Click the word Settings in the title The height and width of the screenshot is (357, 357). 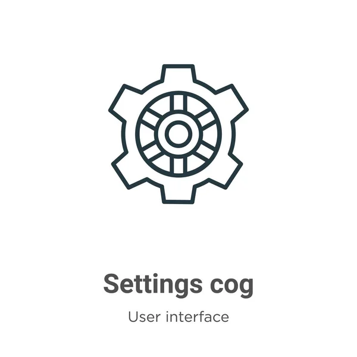click(x=153, y=285)
